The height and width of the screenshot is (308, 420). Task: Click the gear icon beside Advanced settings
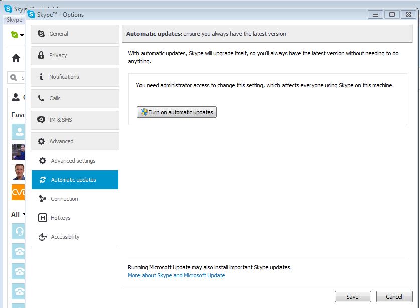43,161
